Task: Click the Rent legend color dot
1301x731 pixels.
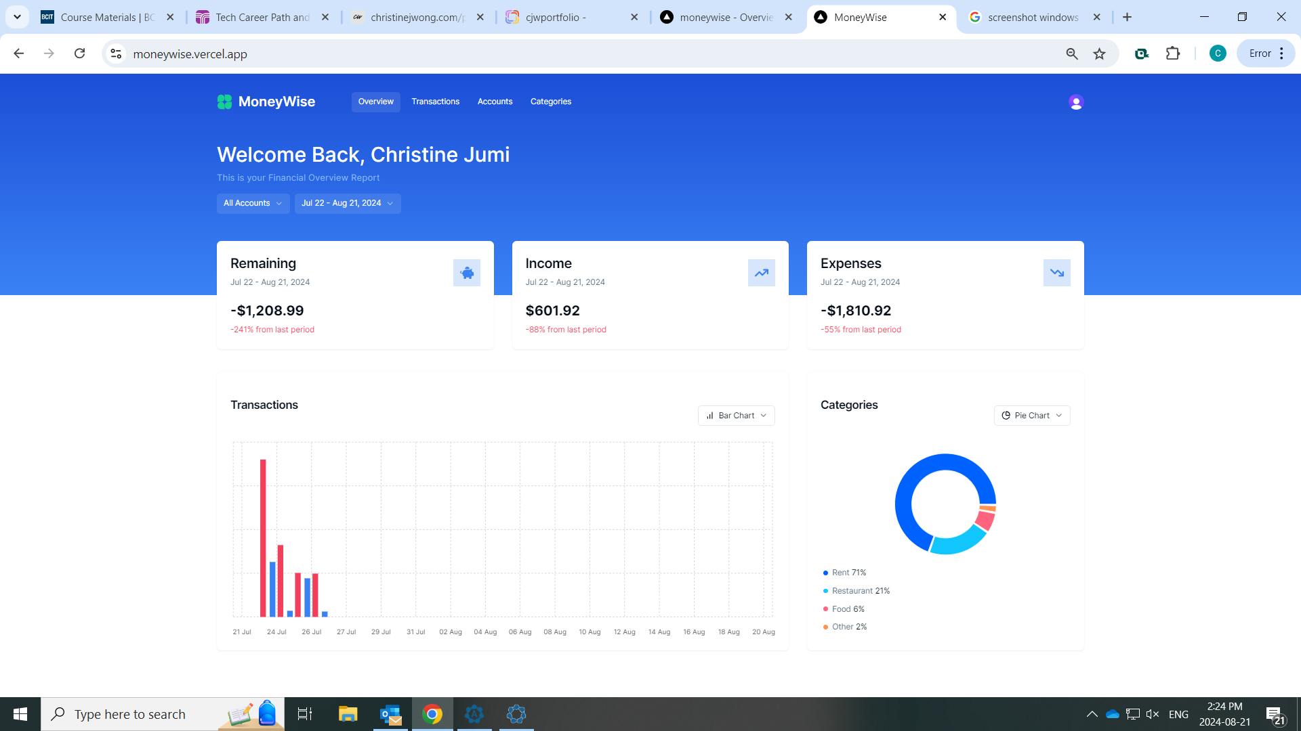Action: point(825,572)
